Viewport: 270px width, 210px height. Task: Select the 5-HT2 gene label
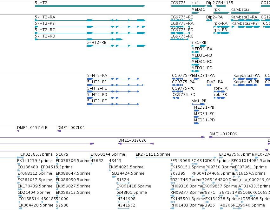41,3
